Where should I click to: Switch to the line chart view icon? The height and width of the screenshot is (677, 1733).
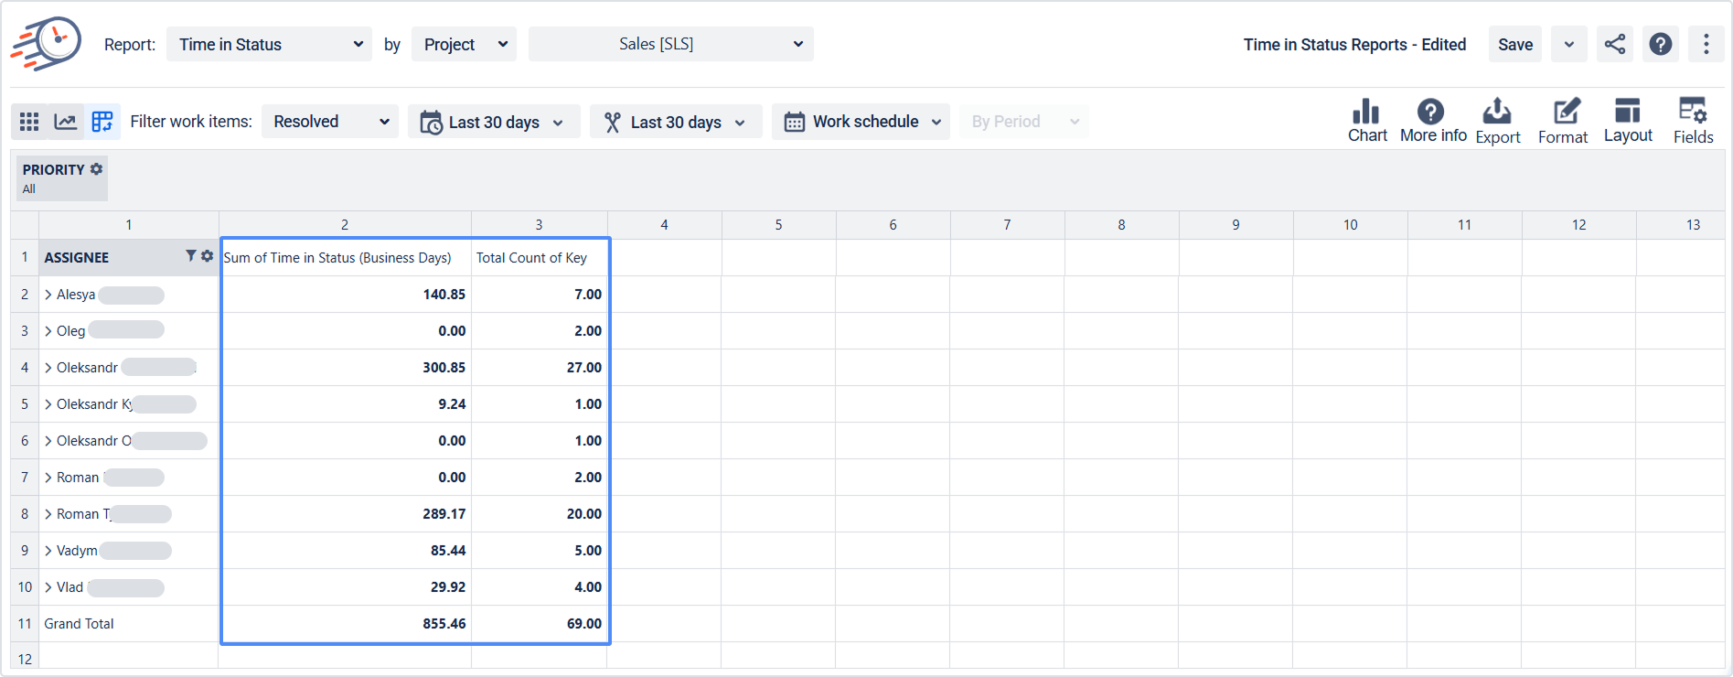click(66, 122)
